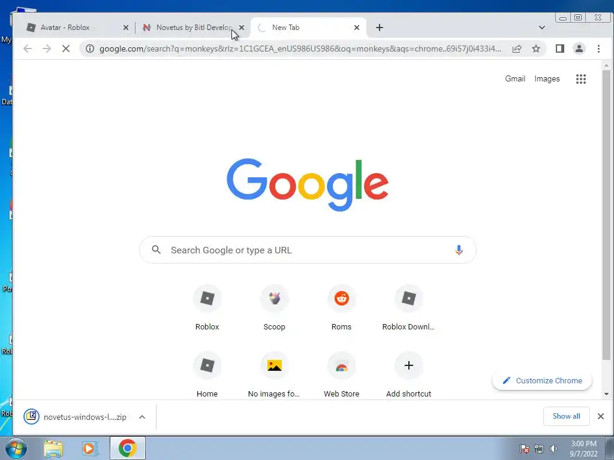The width and height of the screenshot is (614, 460).
Task: Close the New Tab tab
Action: tap(357, 28)
